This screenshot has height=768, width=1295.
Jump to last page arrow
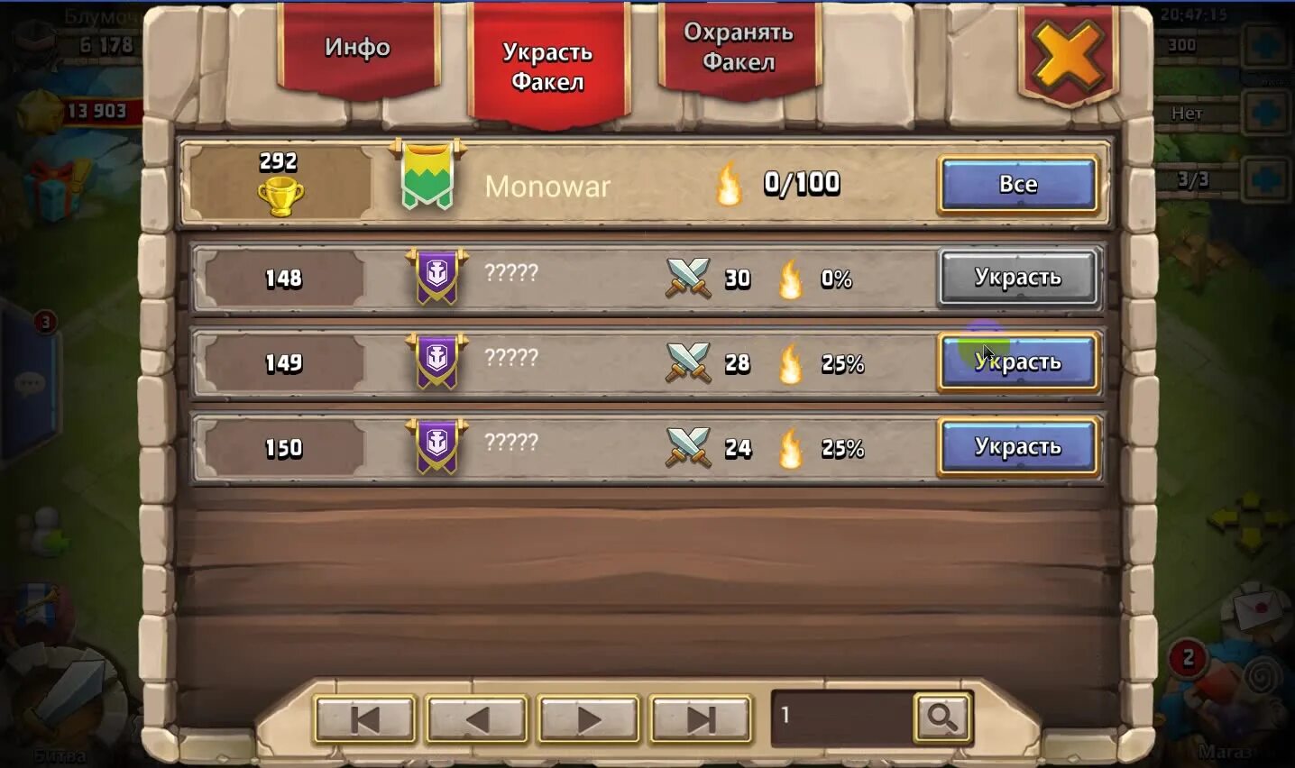point(700,719)
